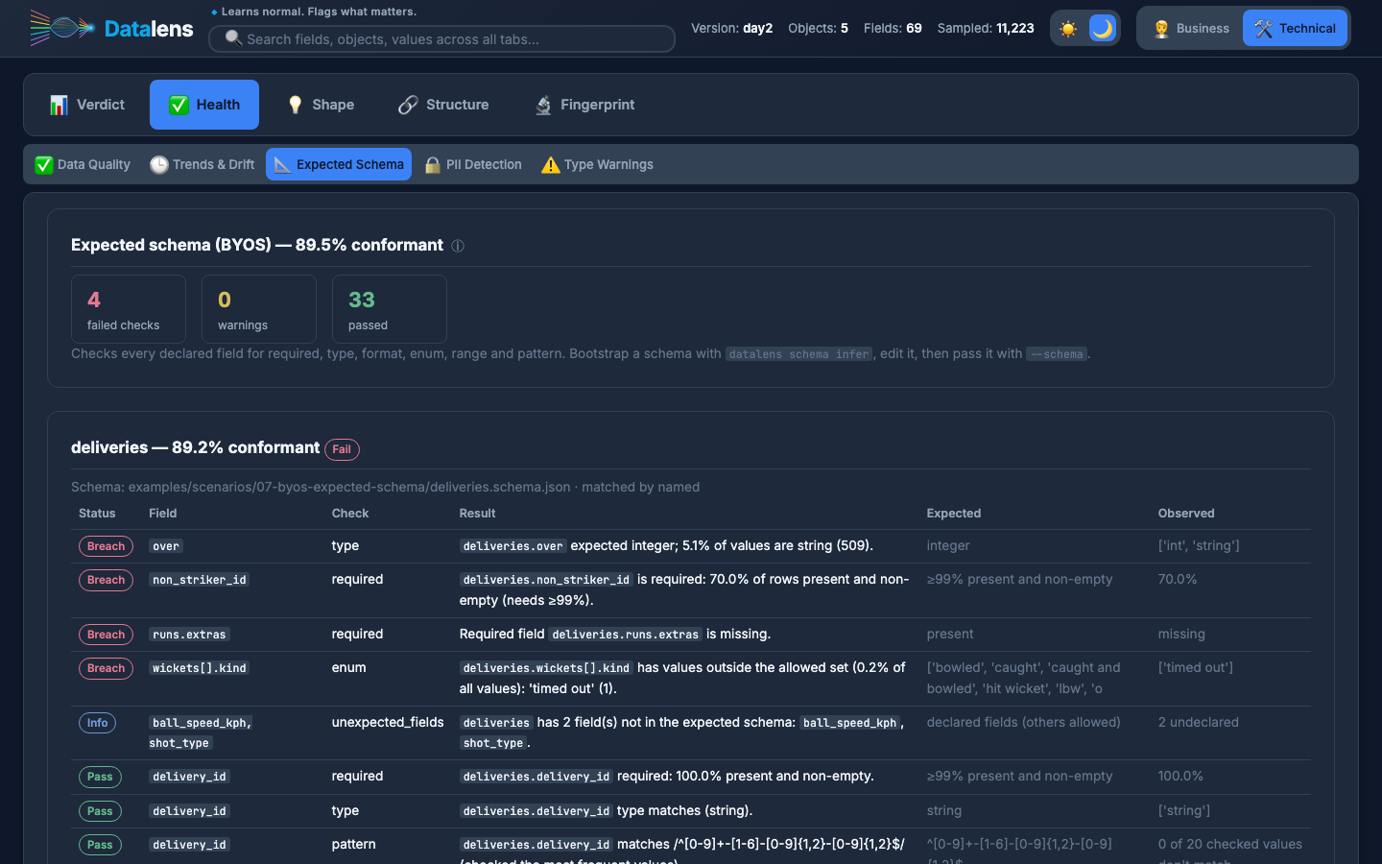The height and width of the screenshot is (864, 1382).
Task: Go to Trends & Drift sub-tab
Action: point(203,164)
